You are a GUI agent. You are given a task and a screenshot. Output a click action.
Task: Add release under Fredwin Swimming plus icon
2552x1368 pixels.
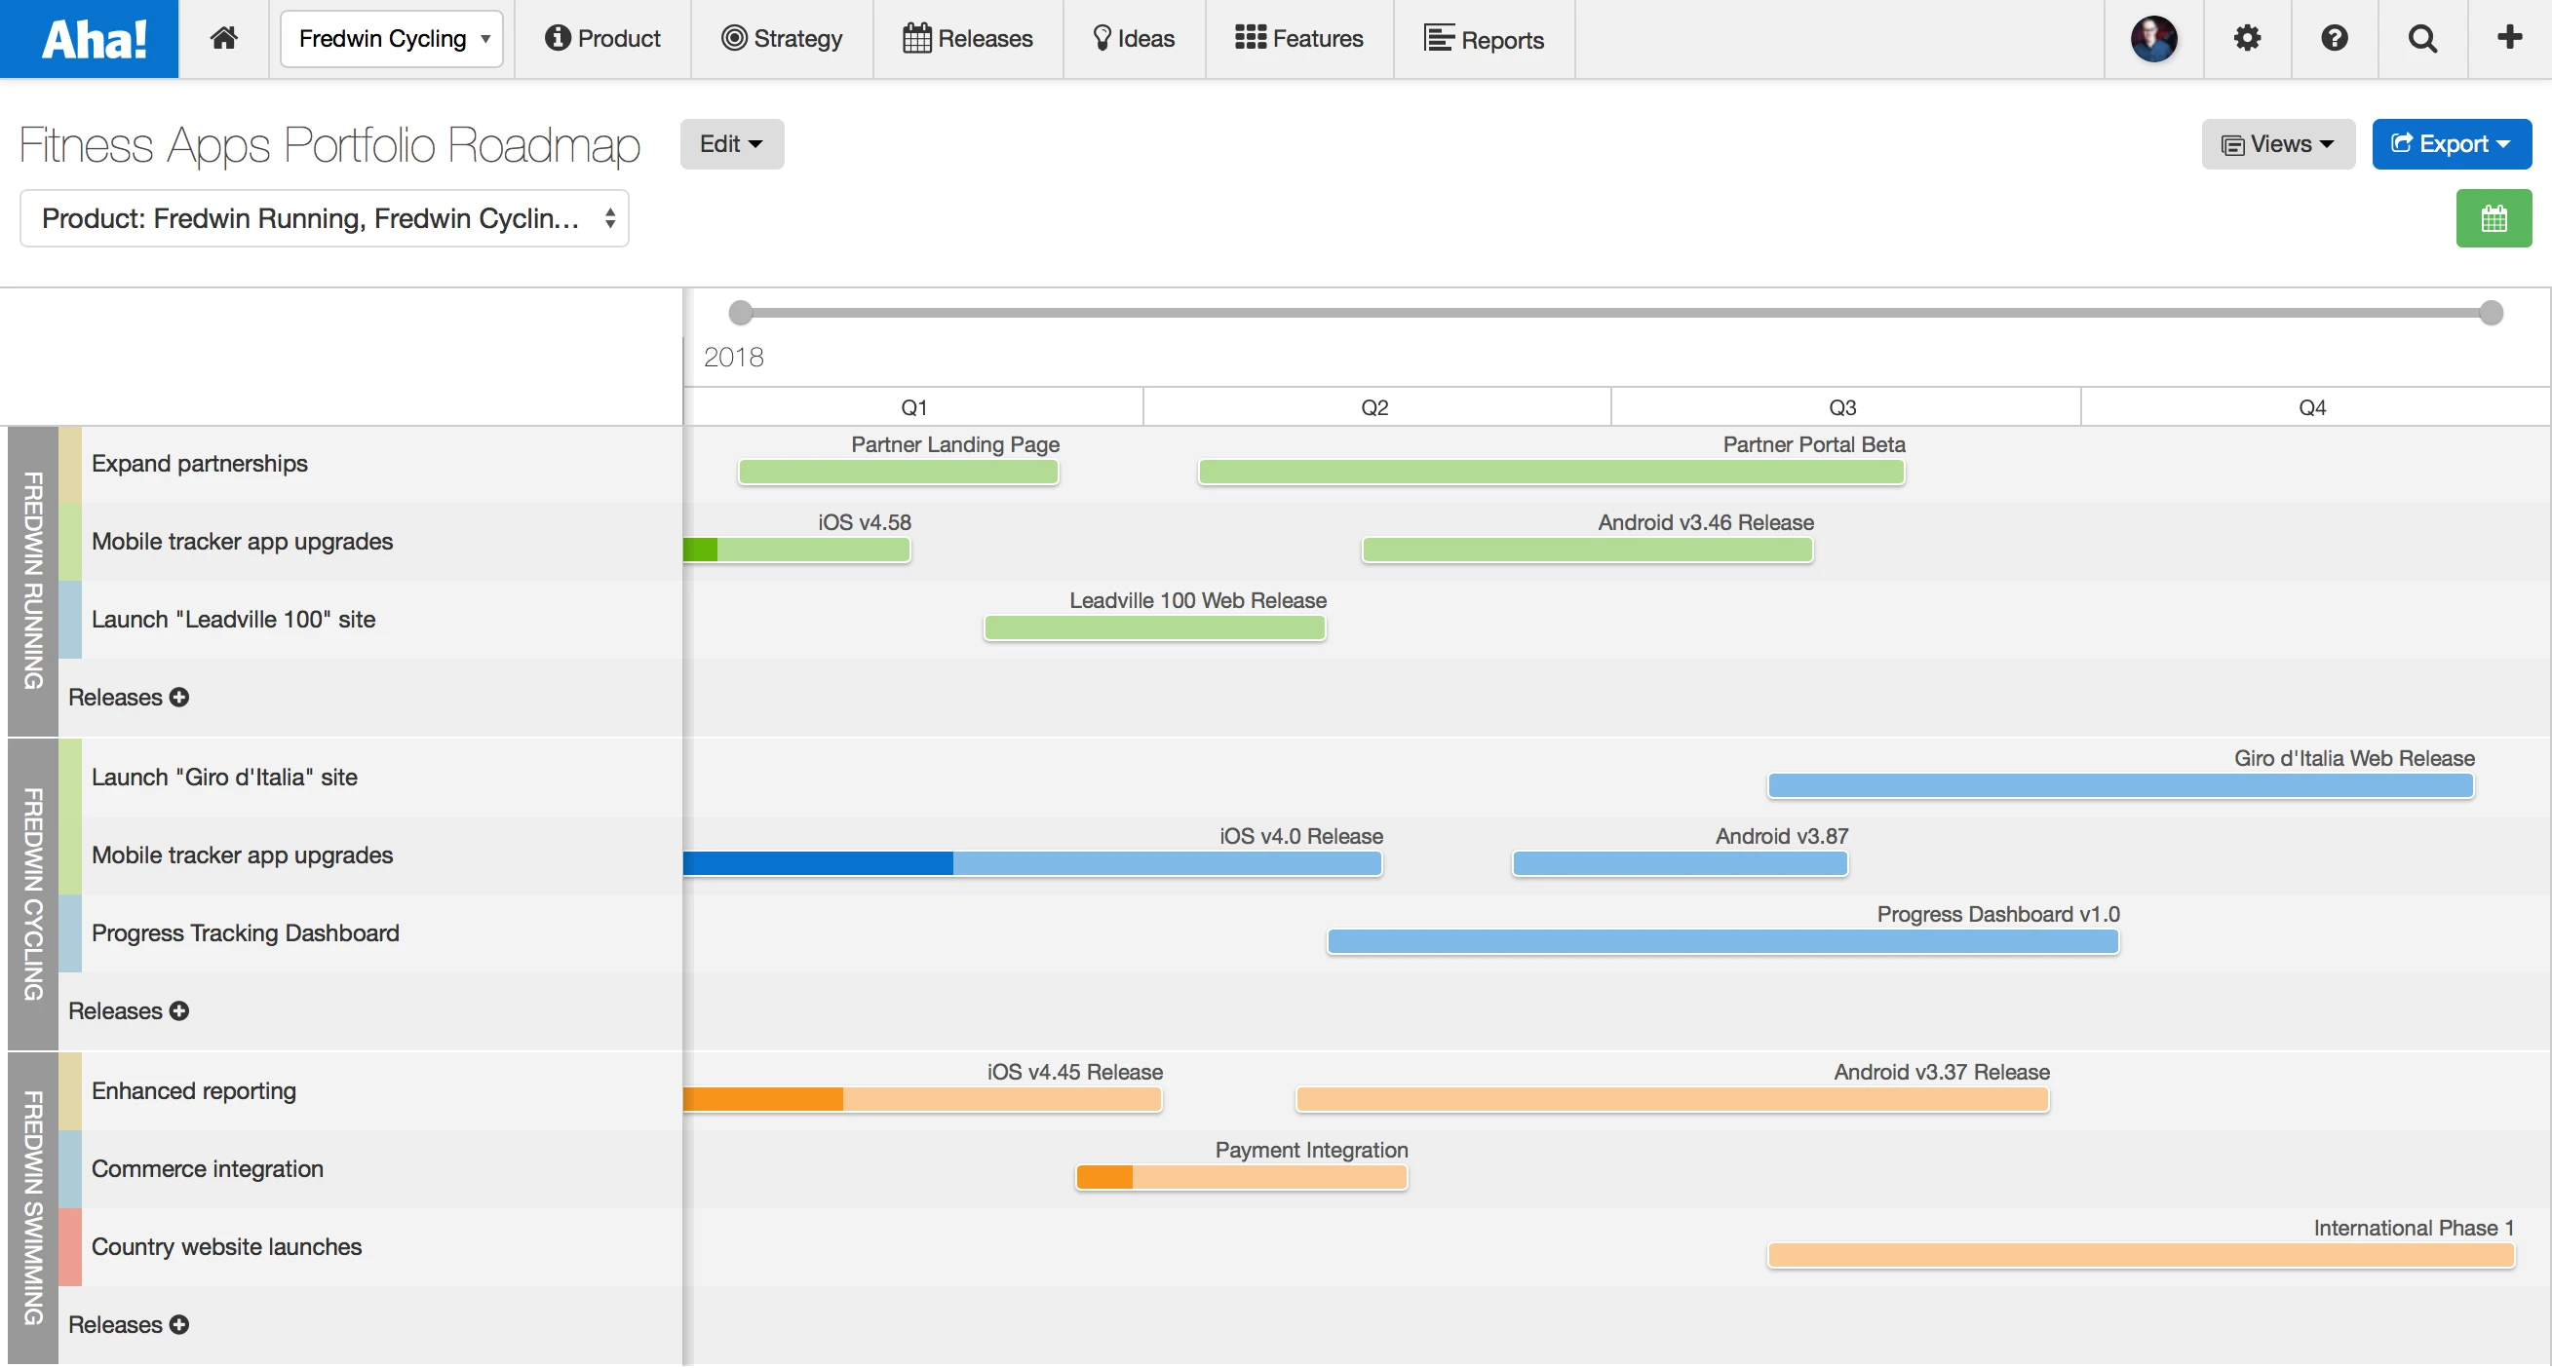click(x=179, y=1326)
